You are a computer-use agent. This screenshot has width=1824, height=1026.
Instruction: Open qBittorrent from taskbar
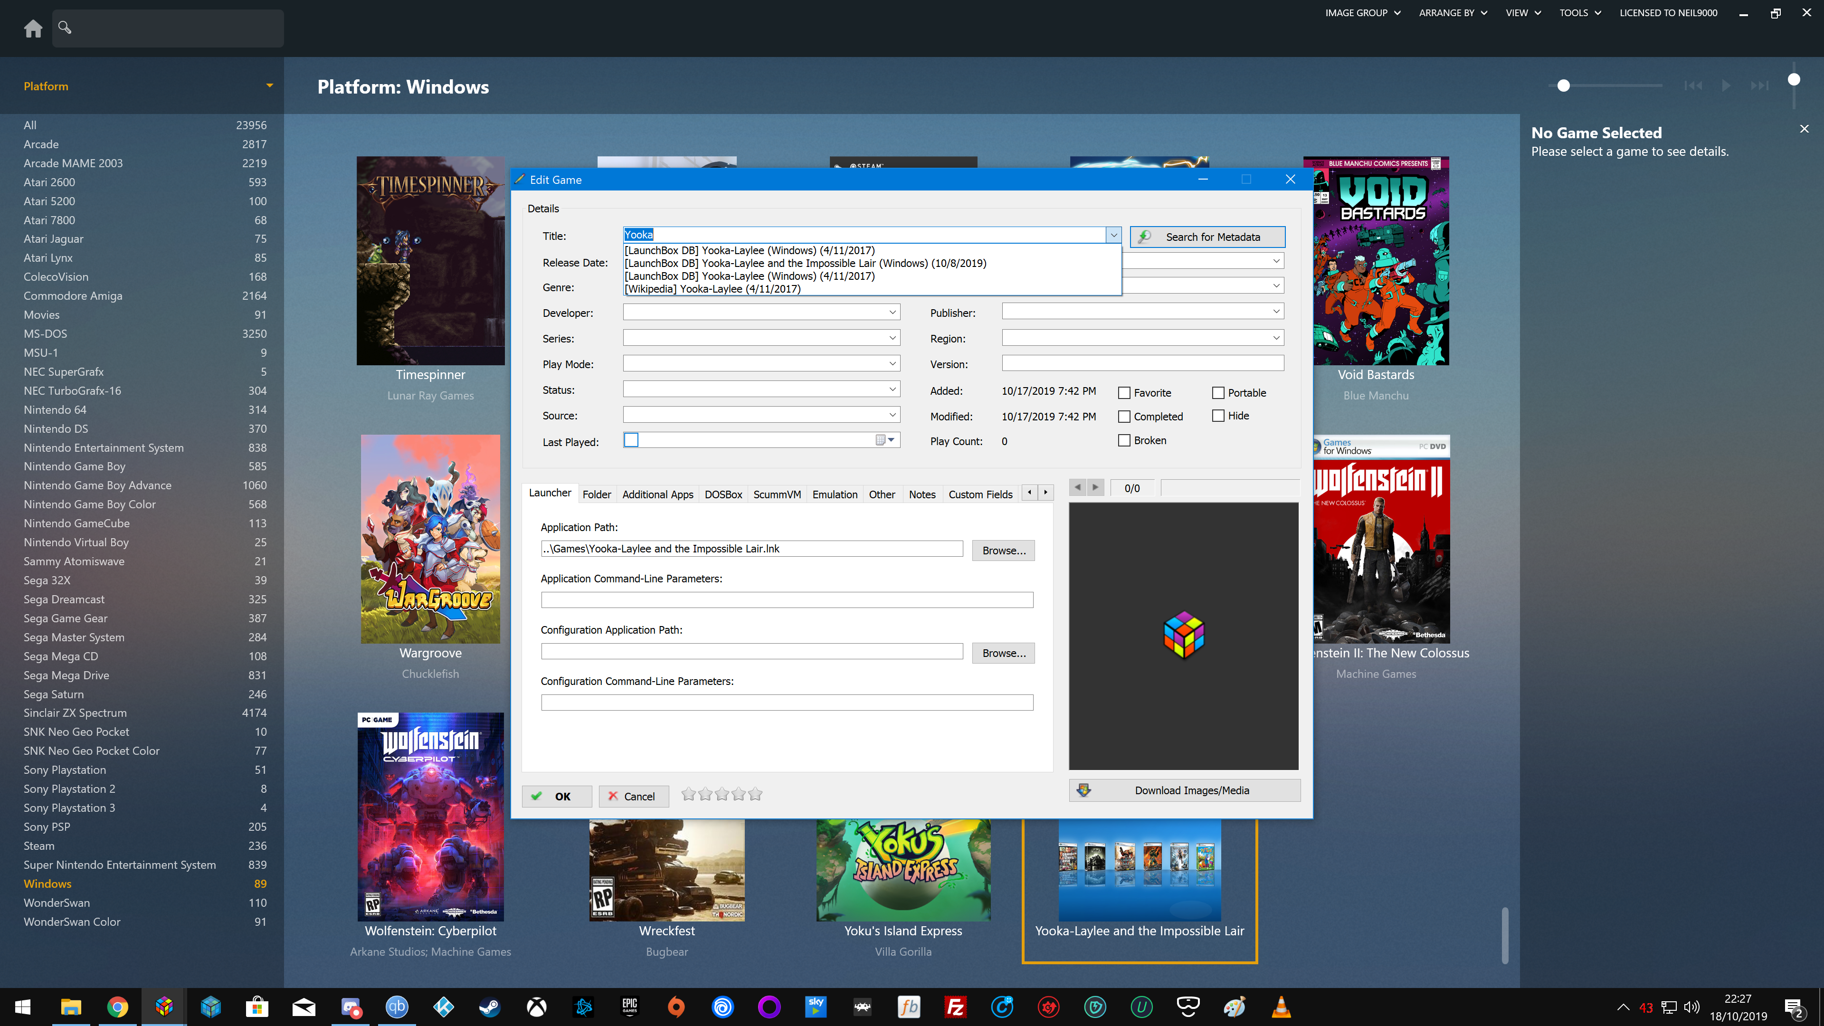397,1006
